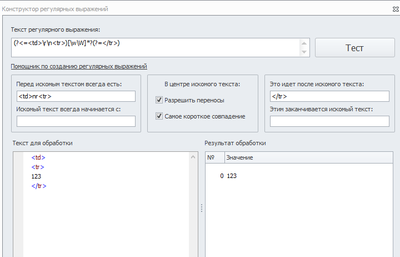Viewport: 400px width, 257px height.
Task: Click the Тест button
Action: (354, 48)
